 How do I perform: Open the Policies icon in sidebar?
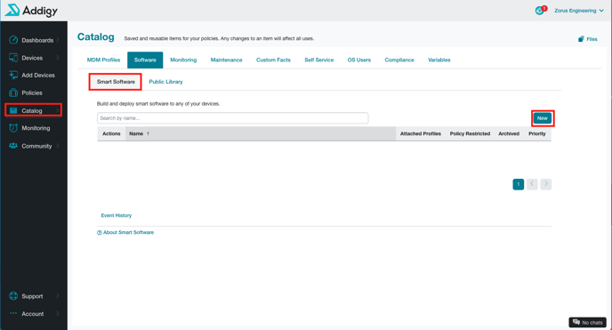coord(13,93)
